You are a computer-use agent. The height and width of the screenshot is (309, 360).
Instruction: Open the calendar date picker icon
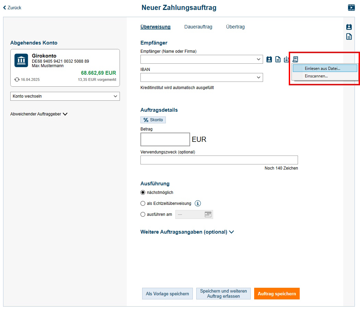pos(208,214)
